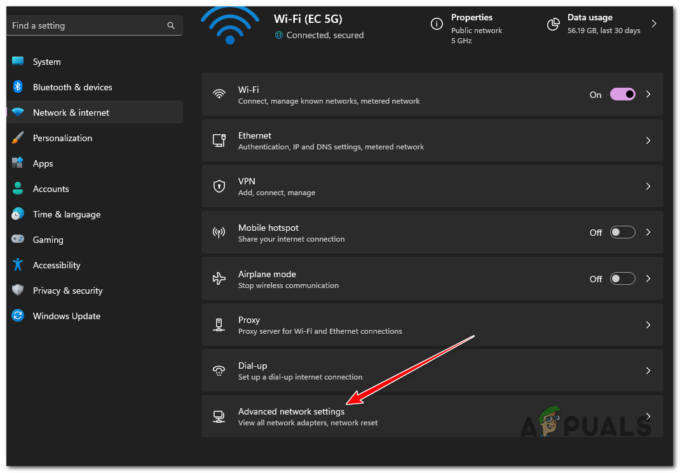Screen dimensions: 680x473
Task: Open the Gaming section
Action: pyautogui.click(x=95, y=239)
